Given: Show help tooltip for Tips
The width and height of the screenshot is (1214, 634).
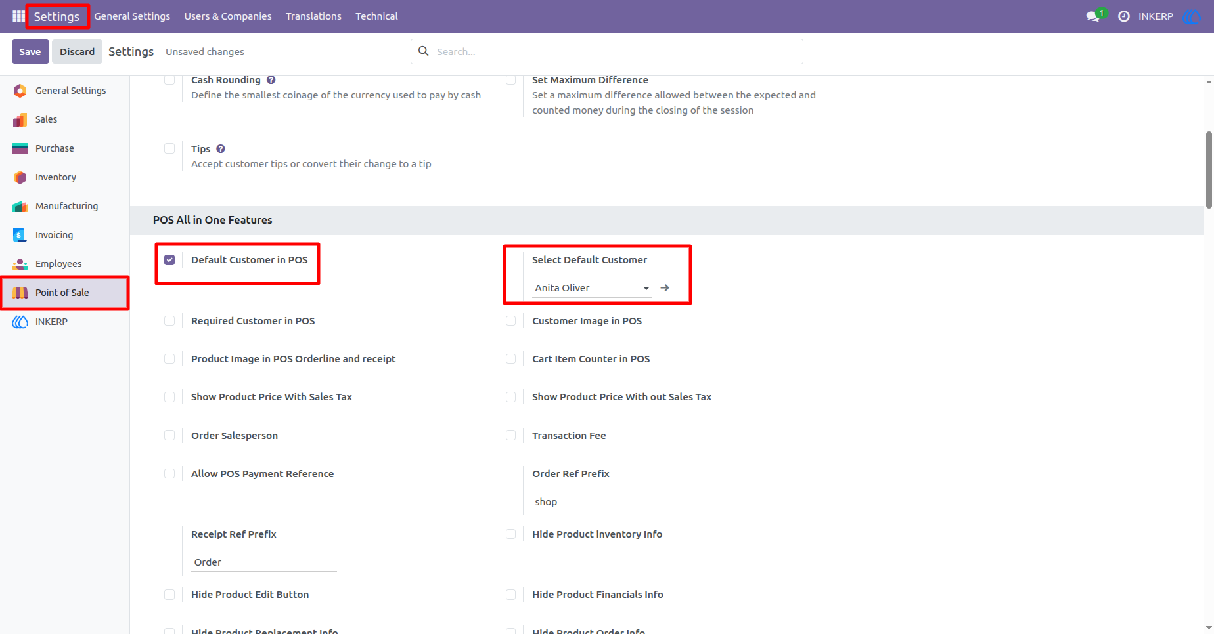Looking at the screenshot, I should pyautogui.click(x=221, y=149).
